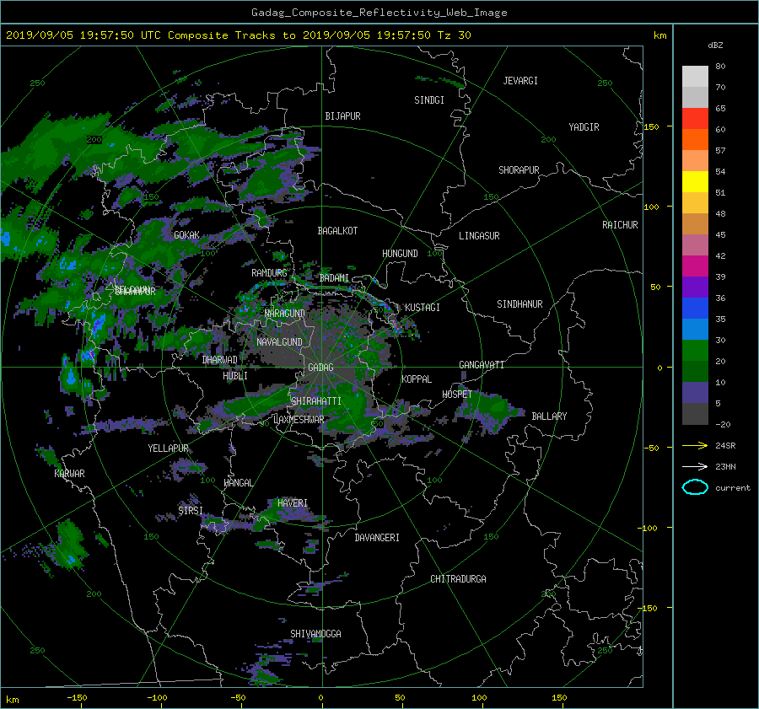Click the GANGAVATI label

[482, 365]
